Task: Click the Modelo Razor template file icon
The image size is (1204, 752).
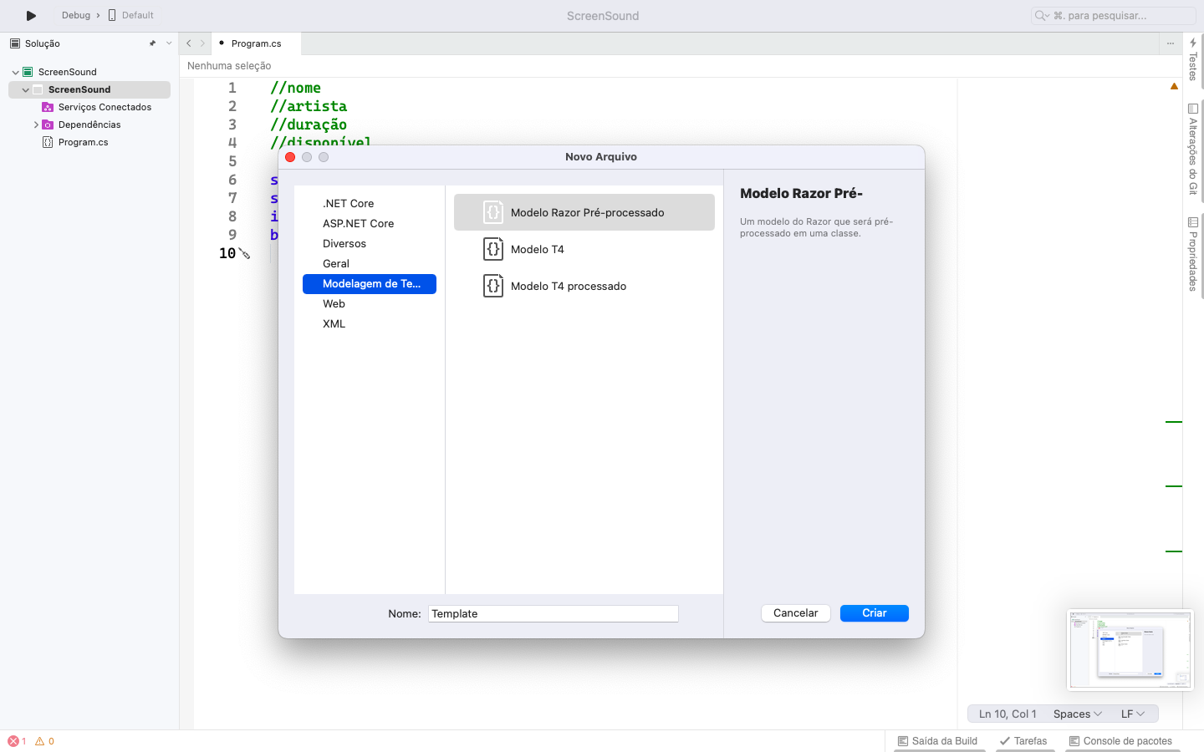Action: [493, 212]
